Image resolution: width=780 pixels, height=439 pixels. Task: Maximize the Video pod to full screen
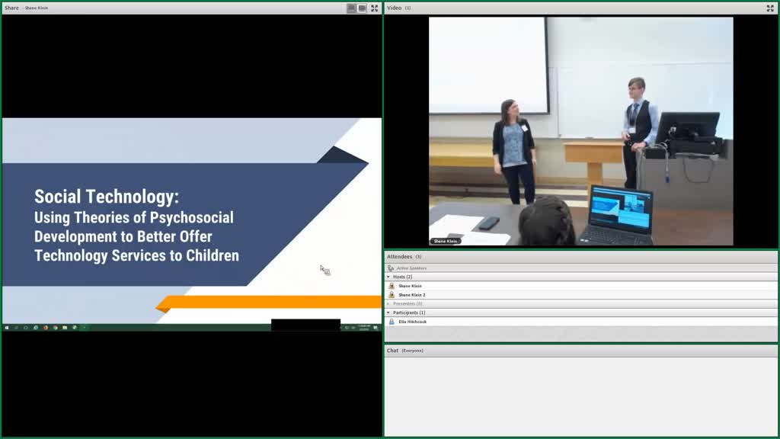click(770, 8)
